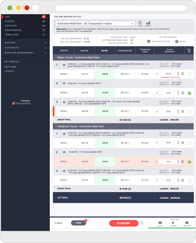Enable Auto Bid for Henderson County item 1
This screenshot has height=243, width=196.
point(189,143)
